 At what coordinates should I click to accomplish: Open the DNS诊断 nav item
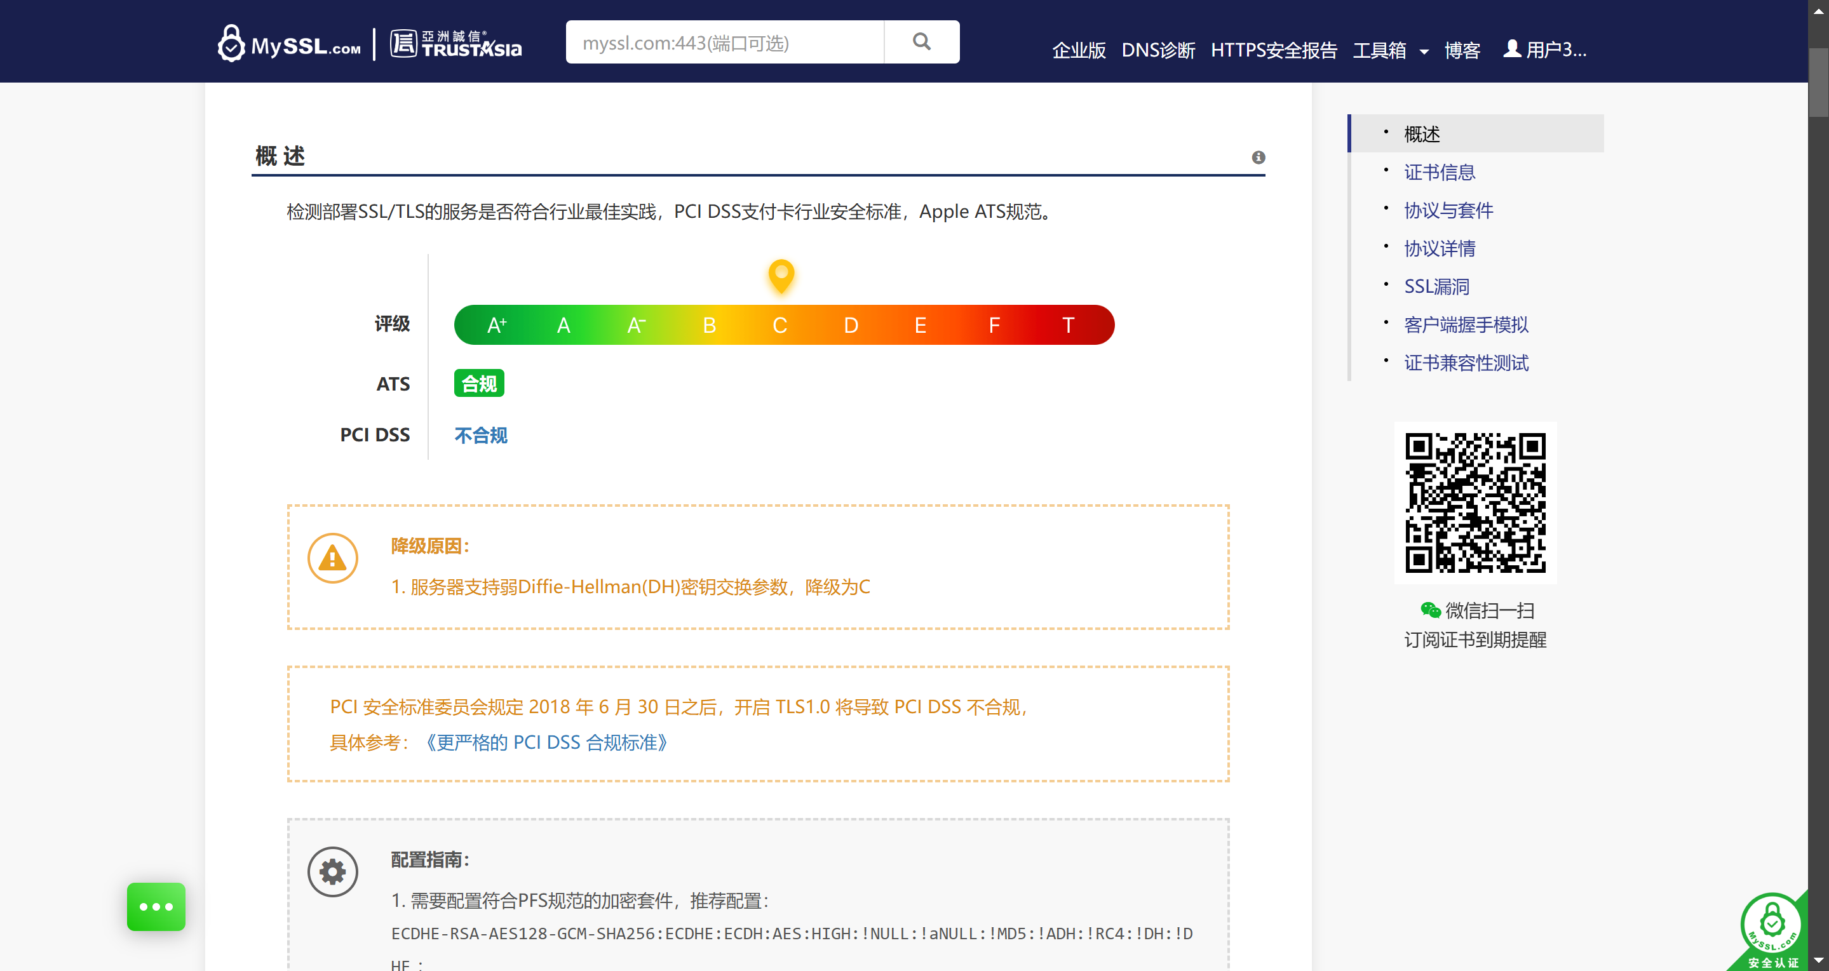[1157, 50]
